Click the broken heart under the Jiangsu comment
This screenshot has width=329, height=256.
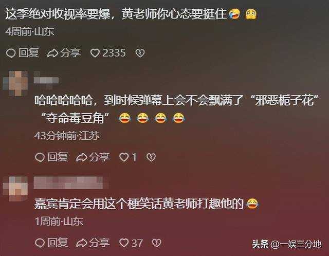click(x=151, y=157)
